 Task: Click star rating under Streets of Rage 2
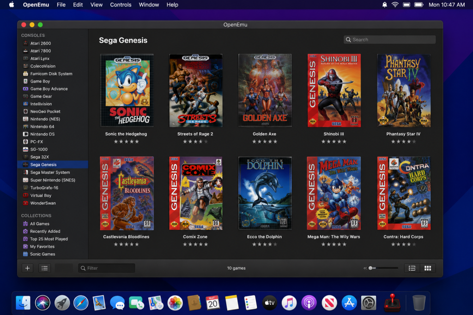pos(195,142)
